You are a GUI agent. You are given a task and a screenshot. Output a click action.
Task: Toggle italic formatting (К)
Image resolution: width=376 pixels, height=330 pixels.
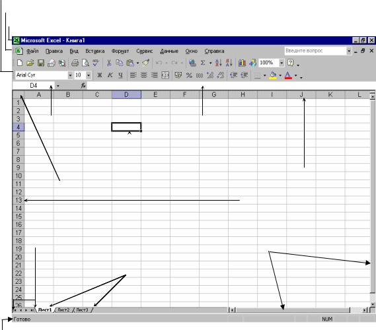pyautogui.click(x=110, y=75)
